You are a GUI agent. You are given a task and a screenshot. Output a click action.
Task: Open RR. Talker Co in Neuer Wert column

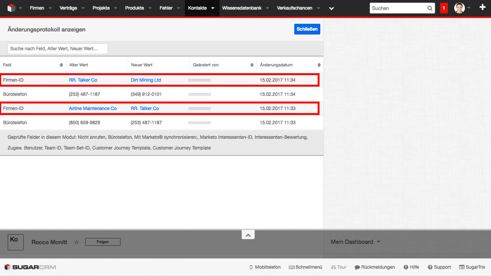145,108
